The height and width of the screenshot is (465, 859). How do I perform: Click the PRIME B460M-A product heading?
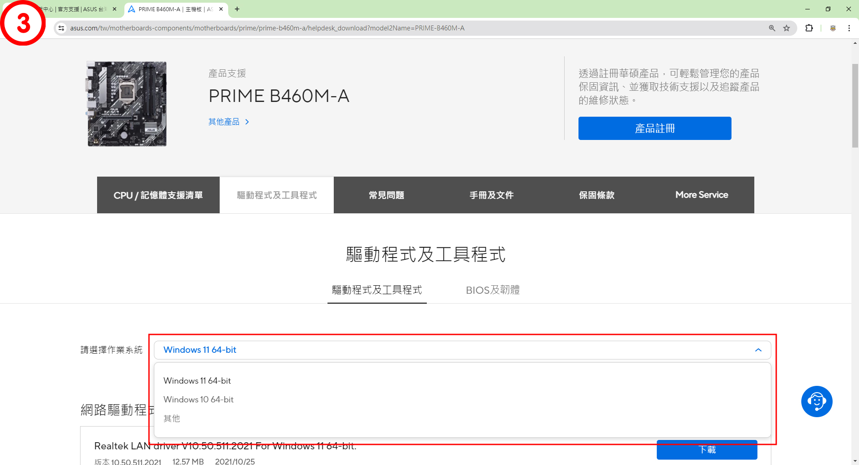[279, 96]
